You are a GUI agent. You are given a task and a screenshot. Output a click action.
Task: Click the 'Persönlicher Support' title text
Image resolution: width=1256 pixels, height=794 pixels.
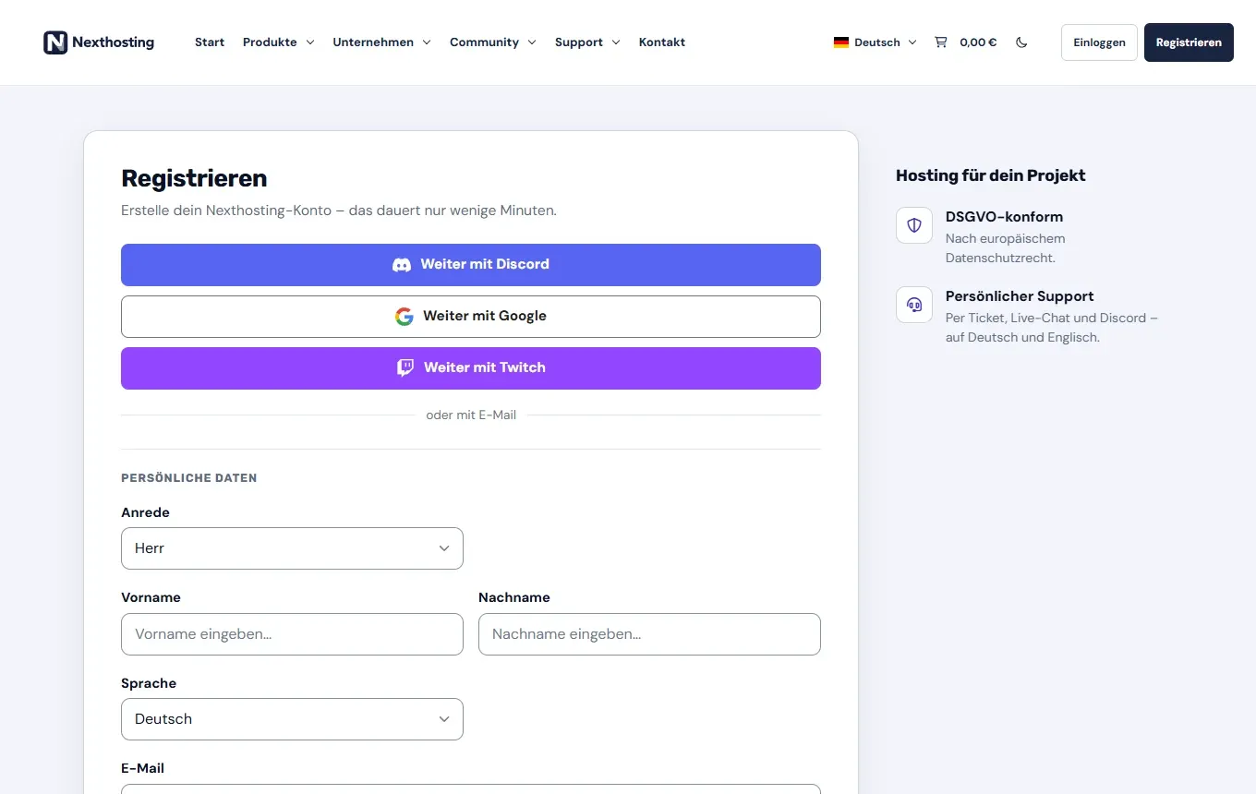pyautogui.click(x=1020, y=296)
